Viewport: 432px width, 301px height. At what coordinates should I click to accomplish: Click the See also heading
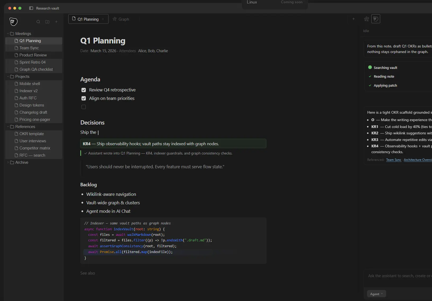coord(87,273)
